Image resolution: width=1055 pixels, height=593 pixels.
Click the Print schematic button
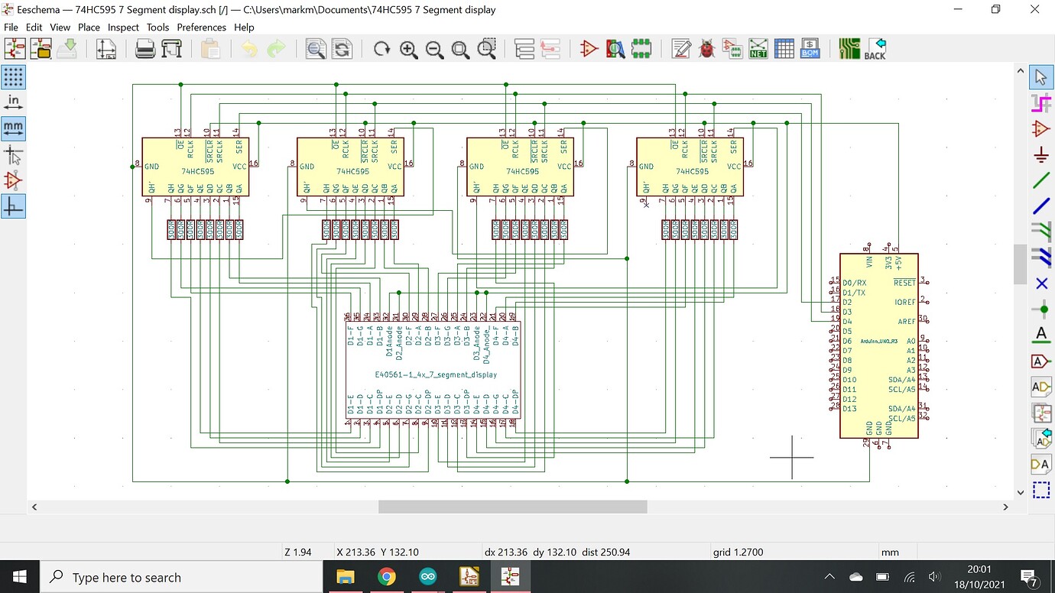coord(145,50)
